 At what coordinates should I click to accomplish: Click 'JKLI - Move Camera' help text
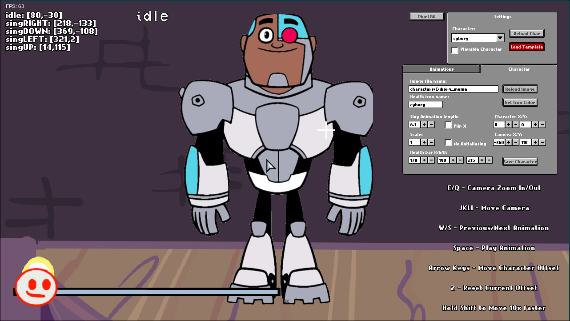pos(494,208)
